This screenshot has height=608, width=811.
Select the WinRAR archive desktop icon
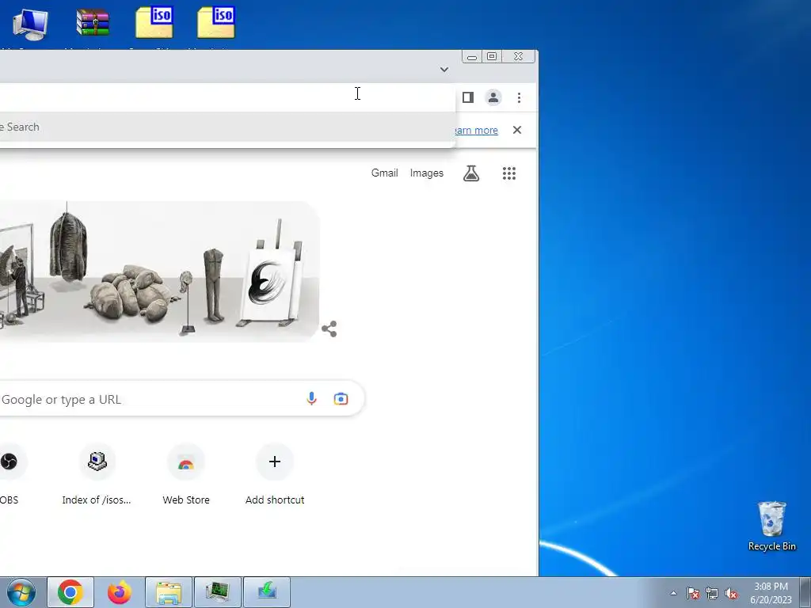pyautogui.click(x=93, y=25)
